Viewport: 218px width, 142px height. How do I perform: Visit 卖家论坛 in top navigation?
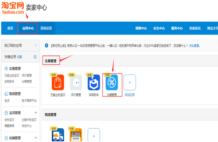tap(195, 28)
